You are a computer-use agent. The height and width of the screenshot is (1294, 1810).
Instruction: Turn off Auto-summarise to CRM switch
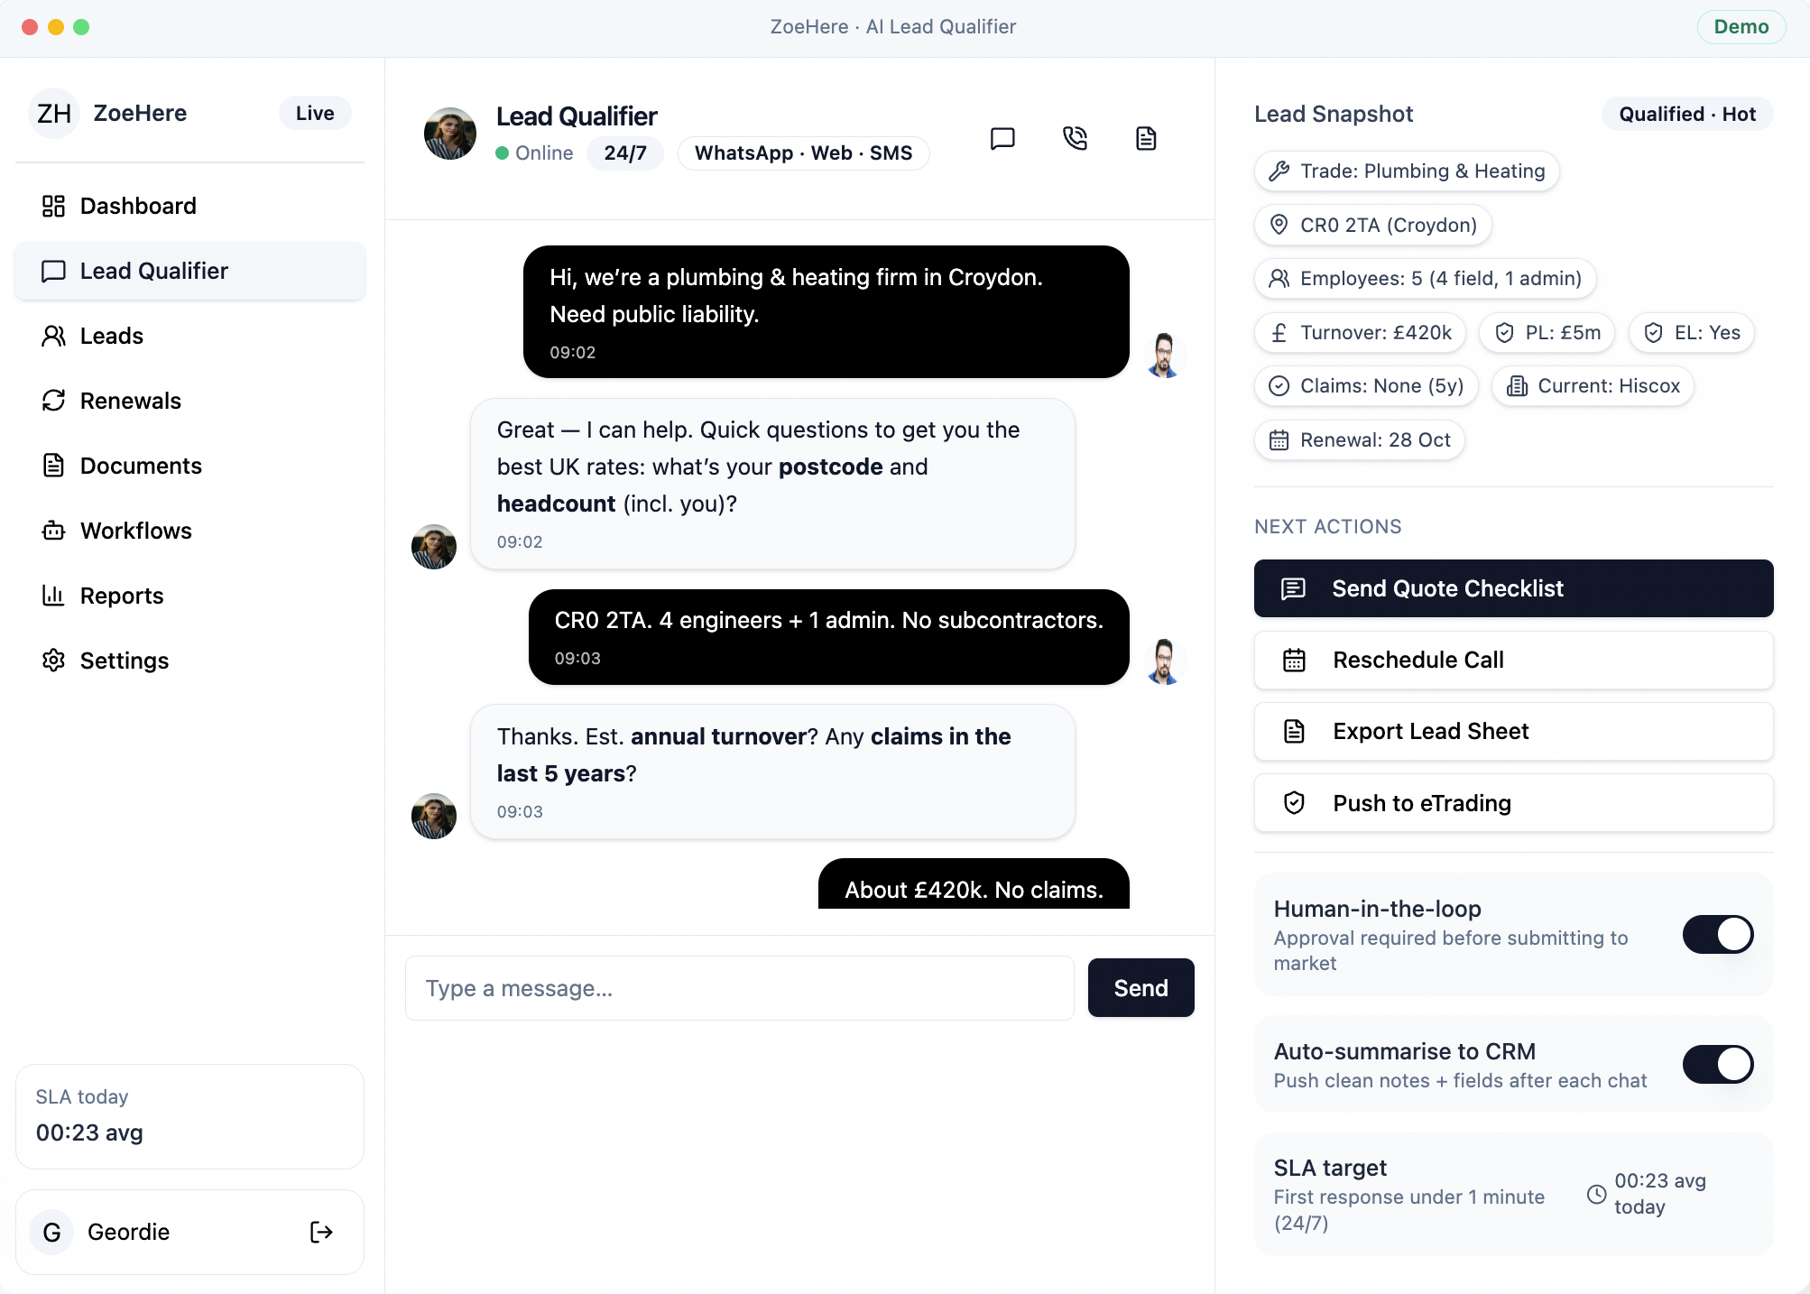(x=1717, y=1064)
